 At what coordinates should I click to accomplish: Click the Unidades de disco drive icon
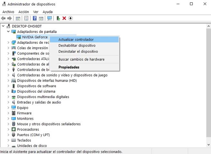click(14, 146)
